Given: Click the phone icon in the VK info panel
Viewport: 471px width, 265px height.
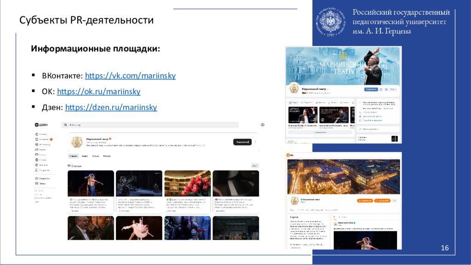Looking at the screenshot, I should 361,112.
